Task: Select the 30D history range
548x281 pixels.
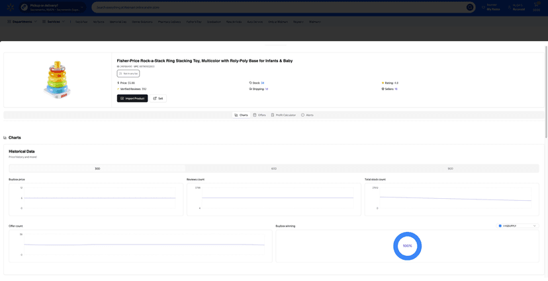Action: tap(97, 169)
